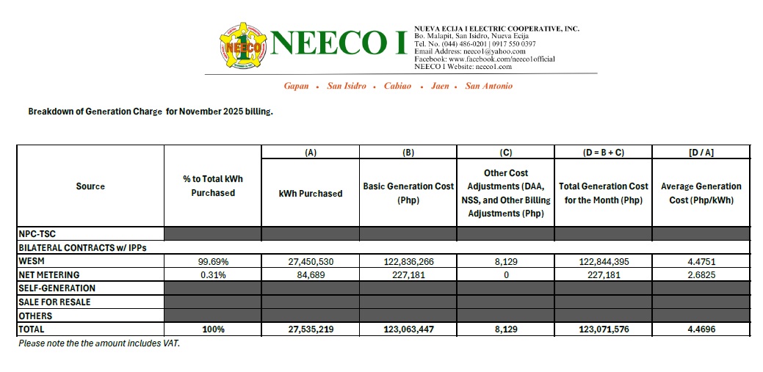Click the kWh Purchased column header
The height and width of the screenshot is (372, 763).
[x=310, y=194]
